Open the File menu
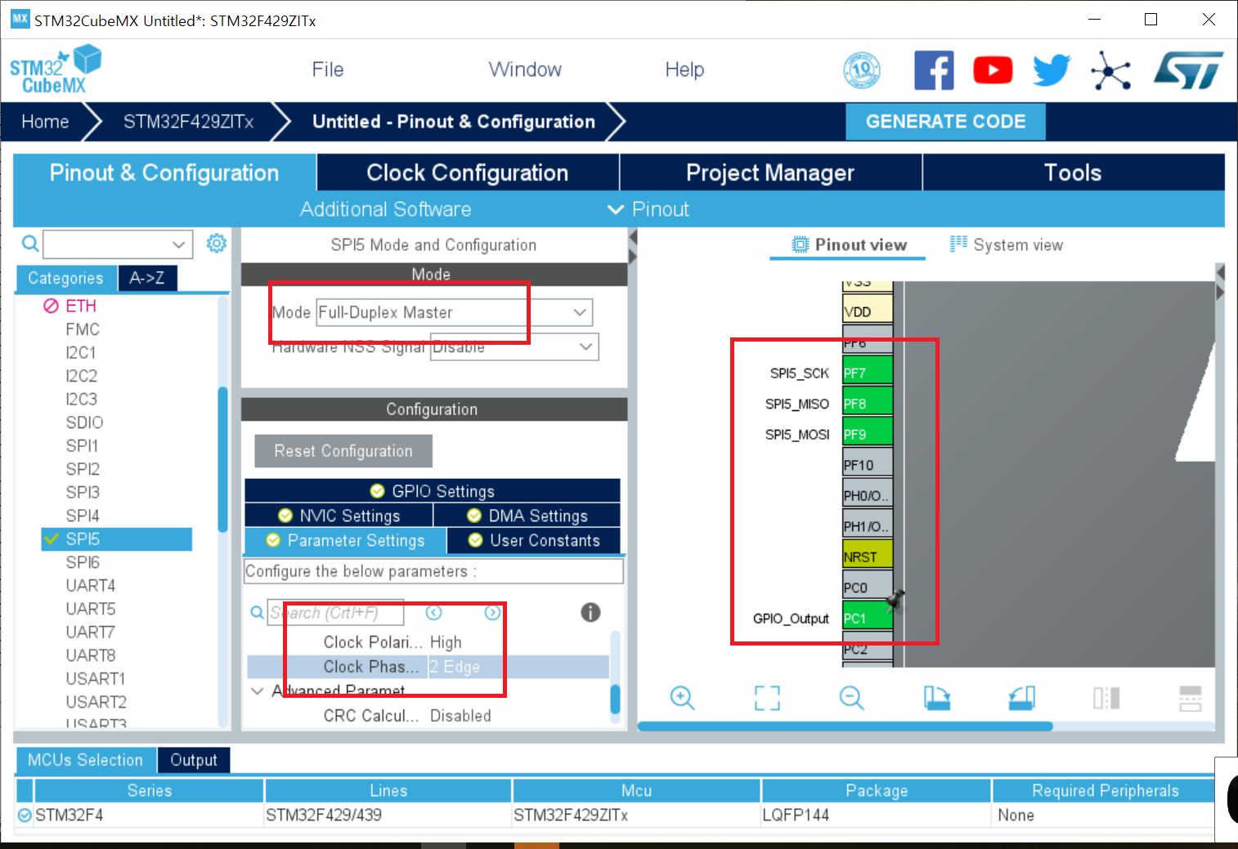This screenshot has width=1238, height=849. pyautogui.click(x=328, y=69)
